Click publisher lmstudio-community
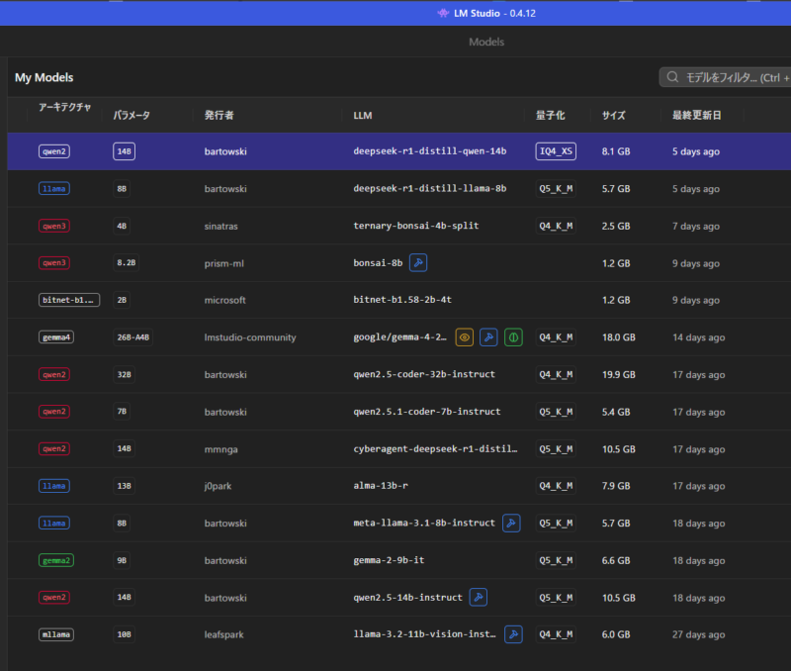The width and height of the screenshot is (791, 671). pos(250,337)
